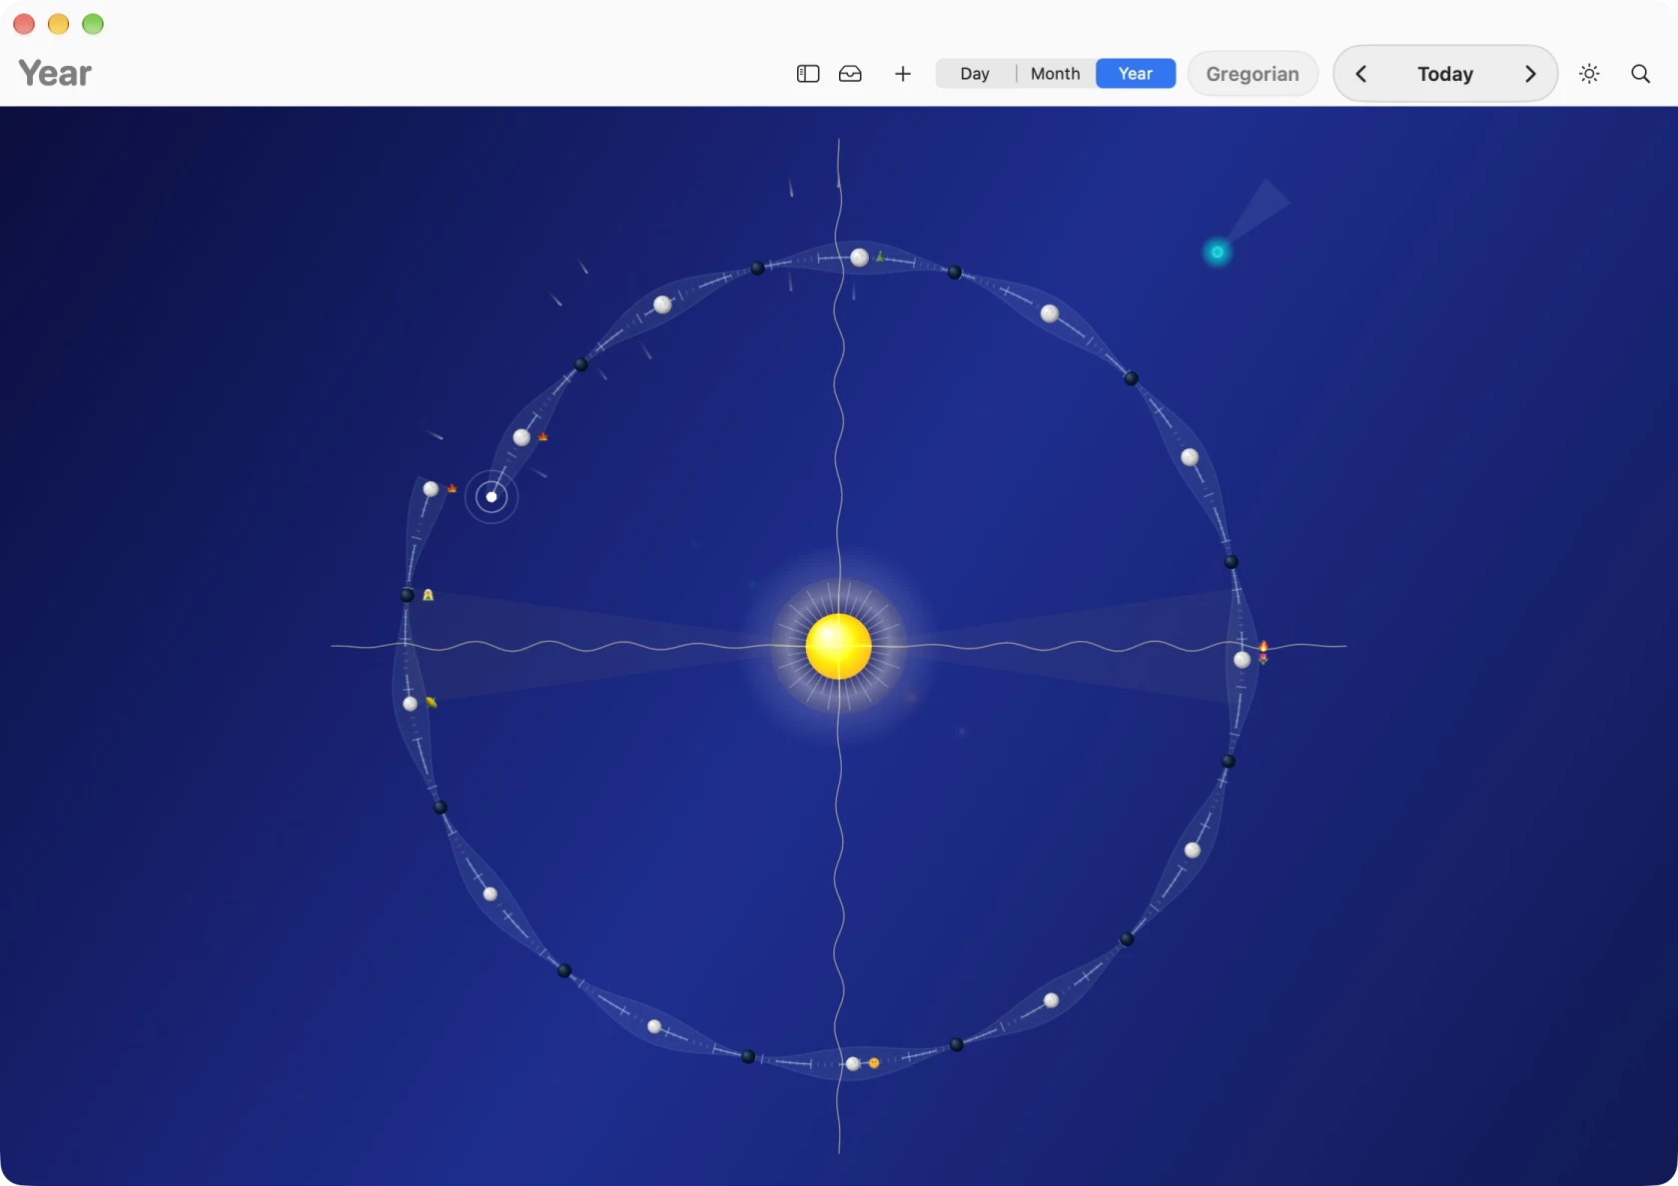Go to previous year with left chevron
Screen dimensions: 1678x1186
click(x=1361, y=74)
